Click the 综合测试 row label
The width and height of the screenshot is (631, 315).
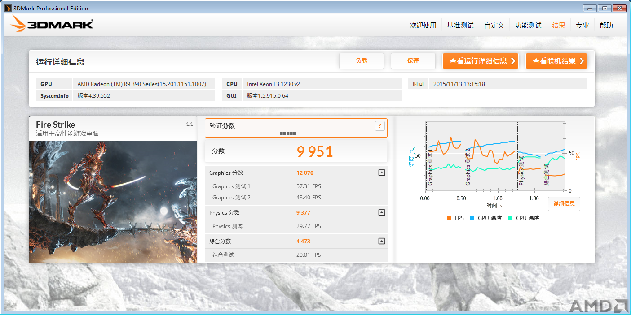pos(223,255)
